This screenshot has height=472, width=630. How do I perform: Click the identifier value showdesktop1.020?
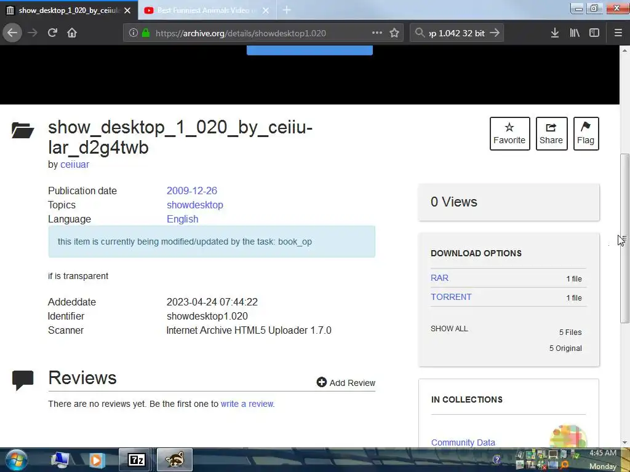[x=207, y=317]
